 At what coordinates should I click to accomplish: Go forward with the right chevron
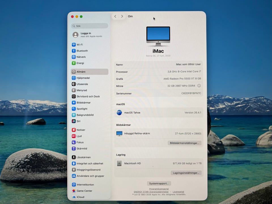point(122,16)
